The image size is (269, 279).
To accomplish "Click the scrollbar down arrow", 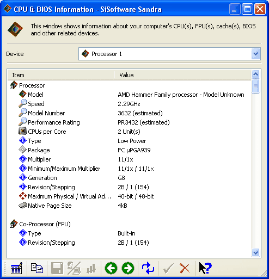I will tap(256, 252).
